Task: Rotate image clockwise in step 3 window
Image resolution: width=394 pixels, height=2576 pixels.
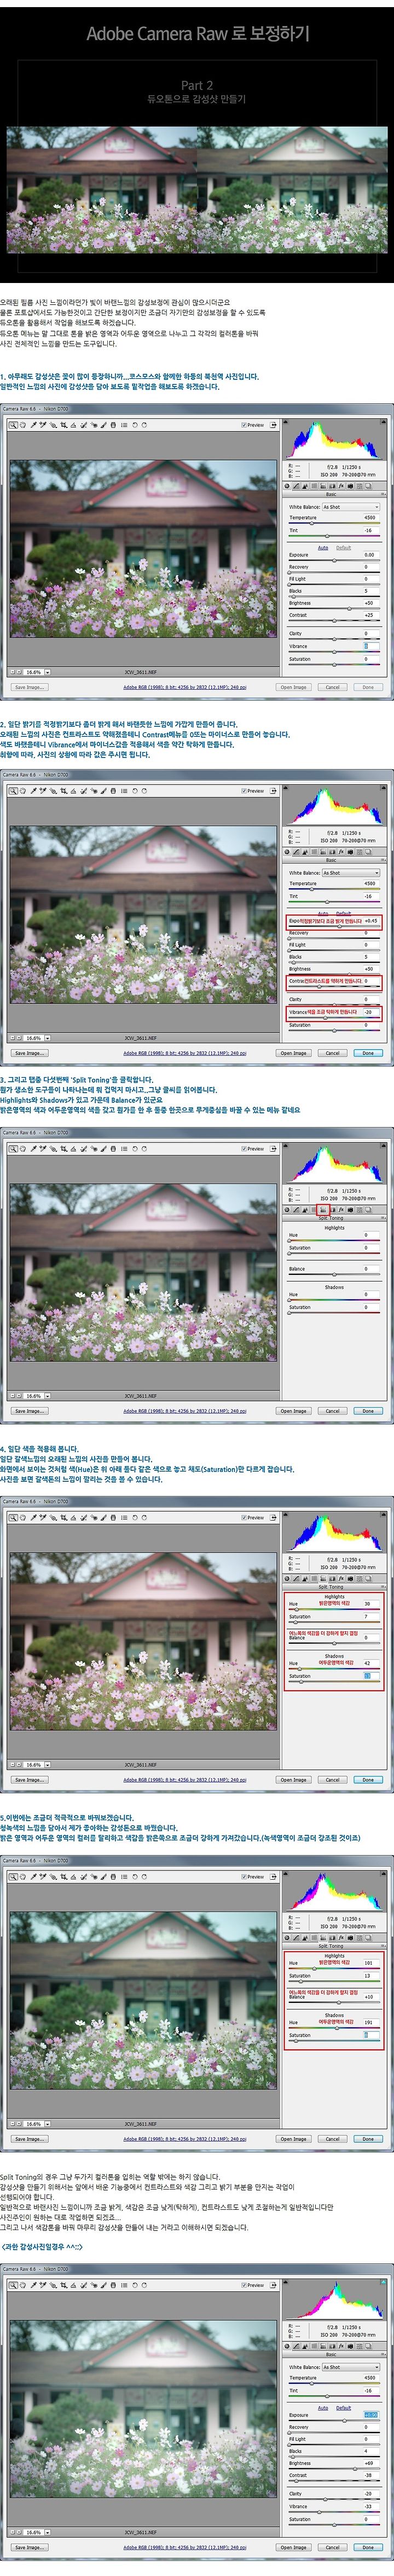Action: pyautogui.click(x=144, y=1148)
